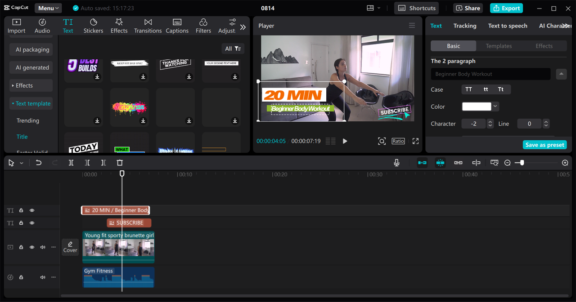Download the THANKS FOR WATCHING template
The width and height of the screenshot is (576, 302).
pyautogui.click(x=189, y=77)
